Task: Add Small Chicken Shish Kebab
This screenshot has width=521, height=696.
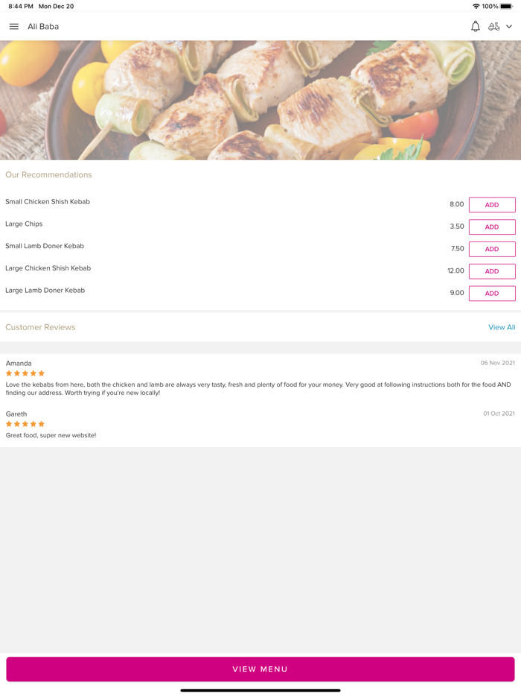Action: click(x=492, y=205)
